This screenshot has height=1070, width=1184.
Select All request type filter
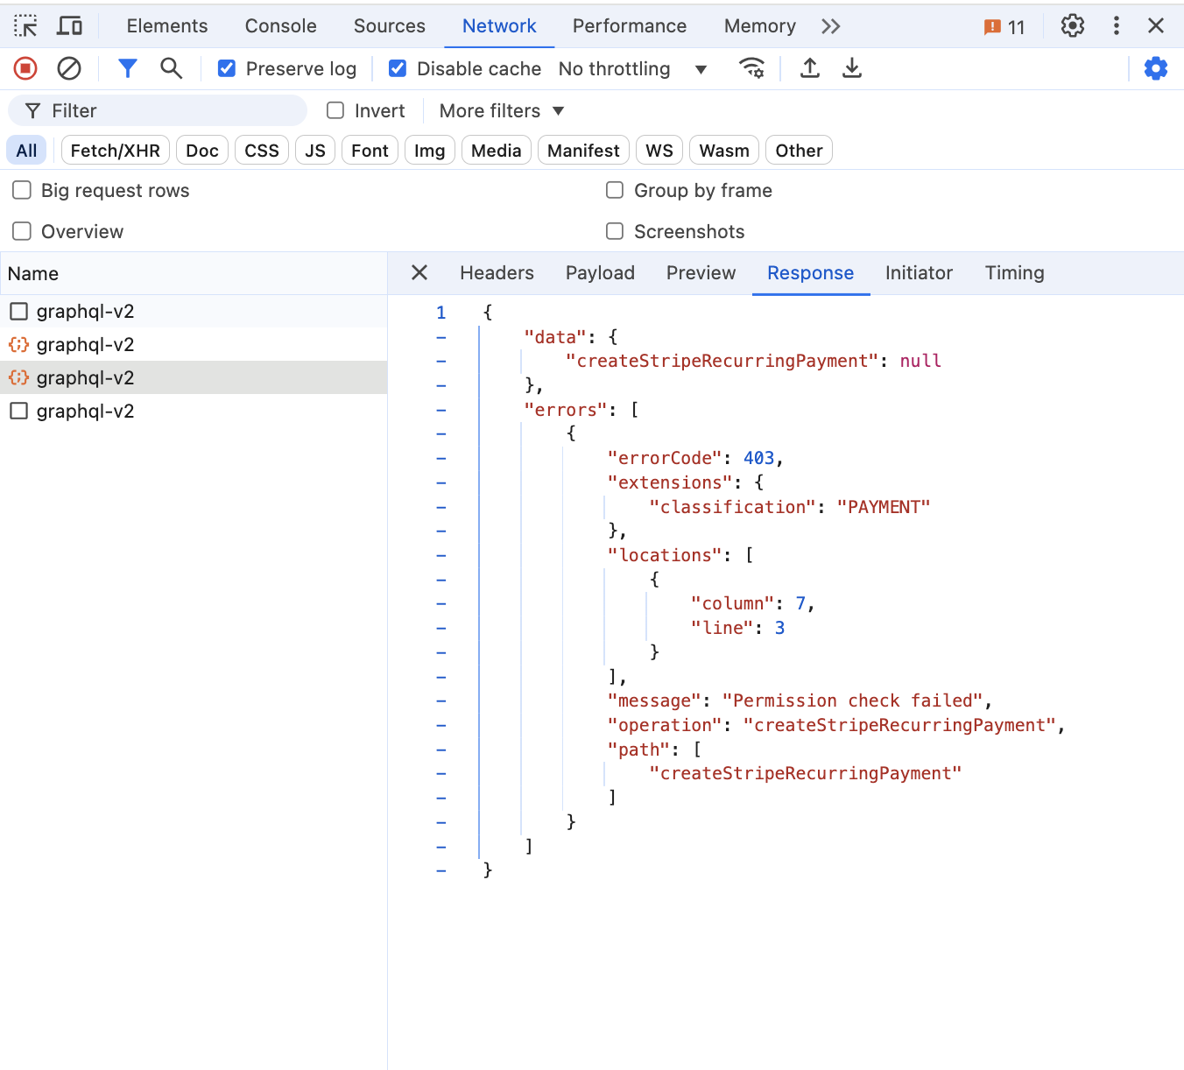coord(27,151)
